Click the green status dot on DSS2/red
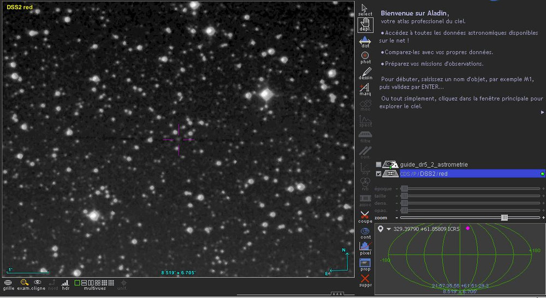This screenshot has height=298, width=546. point(542,174)
